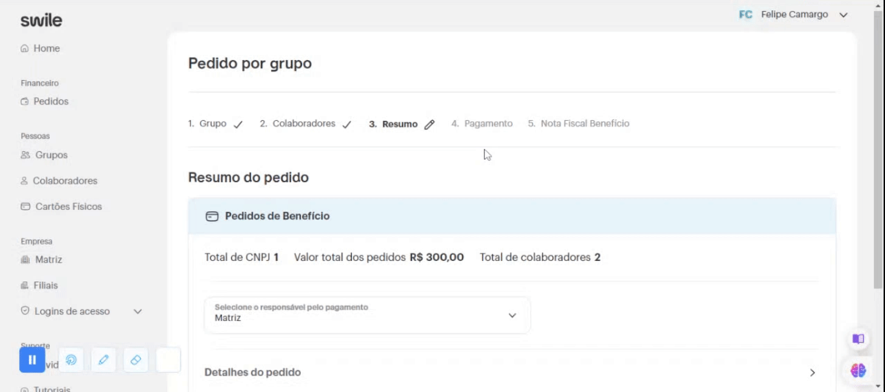This screenshot has width=885, height=392.
Task: Pause the screen recording
Action: pyautogui.click(x=32, y=360)
